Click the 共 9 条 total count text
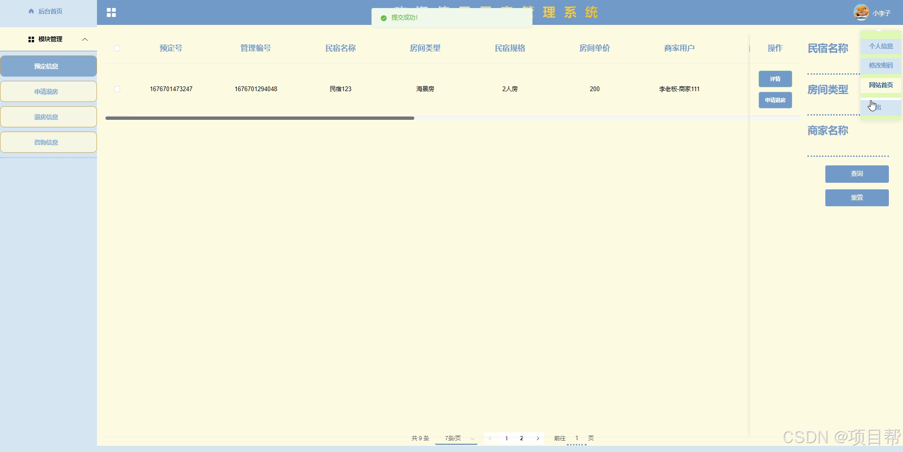 (420, 438)
